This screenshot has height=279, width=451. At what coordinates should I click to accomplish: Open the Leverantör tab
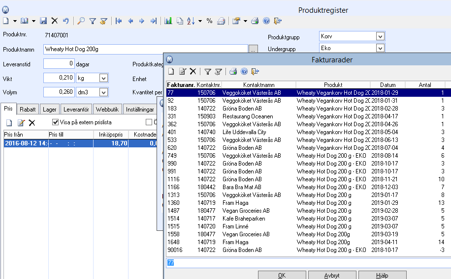click(x=76, y=109)
